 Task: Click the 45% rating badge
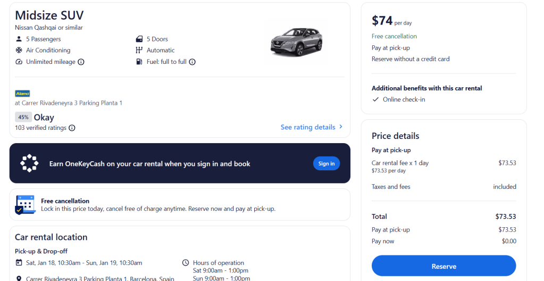[x=23, y=117]
